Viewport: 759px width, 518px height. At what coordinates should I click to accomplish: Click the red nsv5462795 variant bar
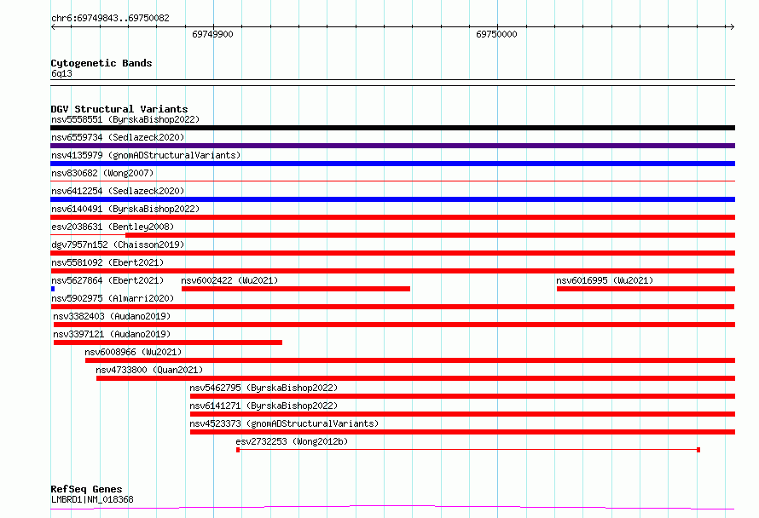[x=462, y=396]
